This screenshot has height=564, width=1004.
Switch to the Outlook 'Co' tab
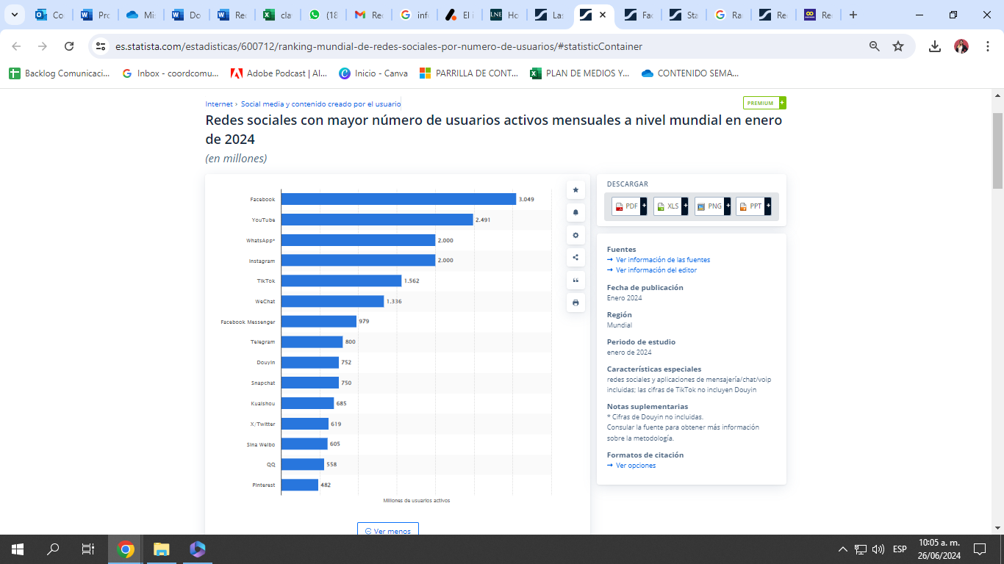(49, 15)
